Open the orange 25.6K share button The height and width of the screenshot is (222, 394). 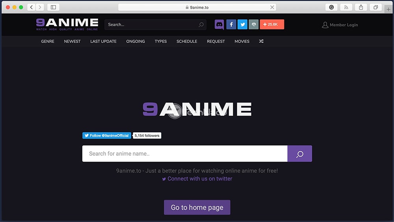272,24
